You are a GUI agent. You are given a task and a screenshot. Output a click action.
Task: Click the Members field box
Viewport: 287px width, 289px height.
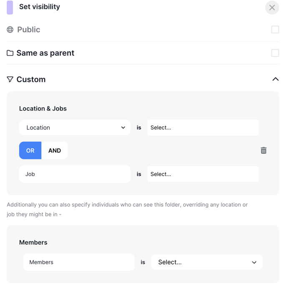coord(79,262)
